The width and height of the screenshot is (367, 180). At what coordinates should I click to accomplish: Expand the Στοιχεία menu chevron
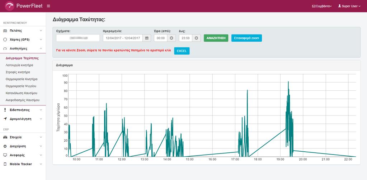41,137
